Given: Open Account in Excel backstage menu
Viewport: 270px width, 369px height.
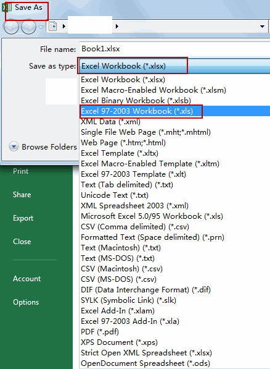Looking at the screenshot, I should 27,279.
